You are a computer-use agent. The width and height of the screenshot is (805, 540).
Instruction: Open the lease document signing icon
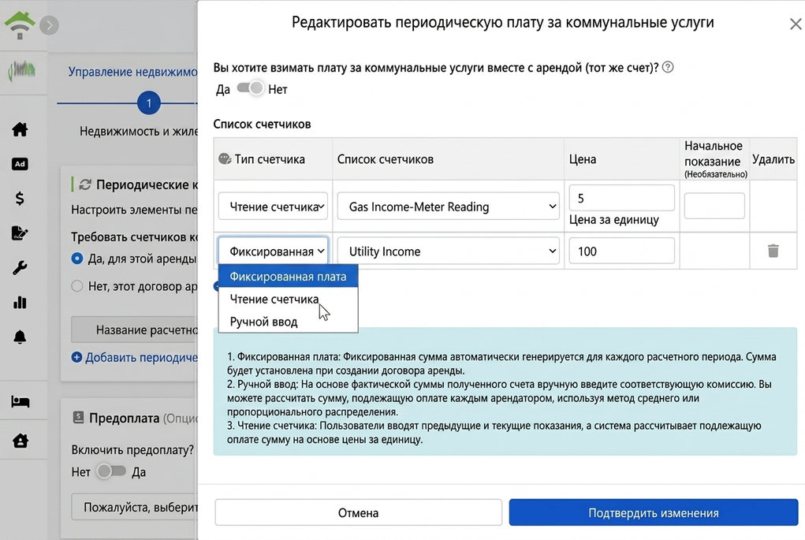click(x=20, y=233)
